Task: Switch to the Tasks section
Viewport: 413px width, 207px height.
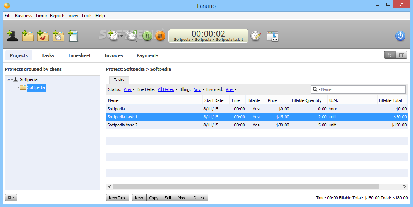Action: [x=48, y=55]
